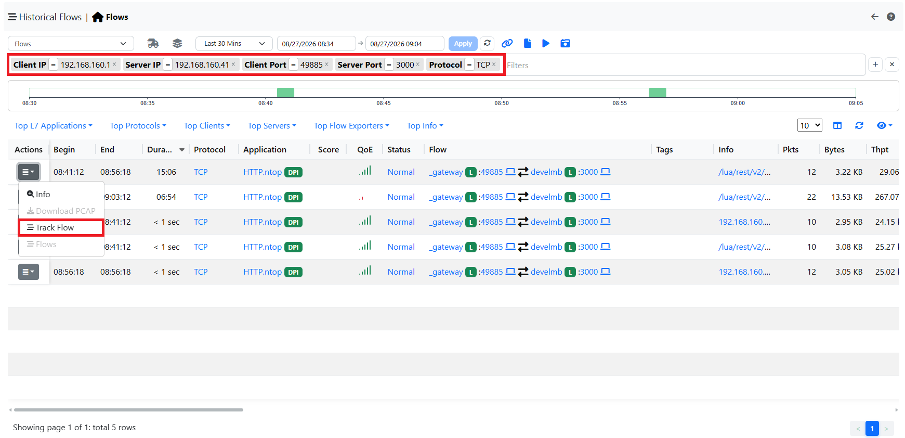The height and width of the screenshot is (438, 905).
Task: Copy the permalink with the chain icon
Action: tap(507, 43)
